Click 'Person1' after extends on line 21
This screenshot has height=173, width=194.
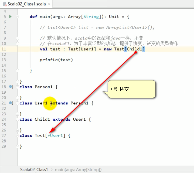click(79, 103)
